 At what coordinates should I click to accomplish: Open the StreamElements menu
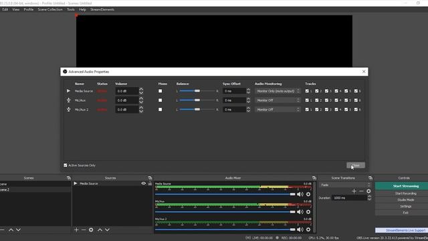click(102, 9)
